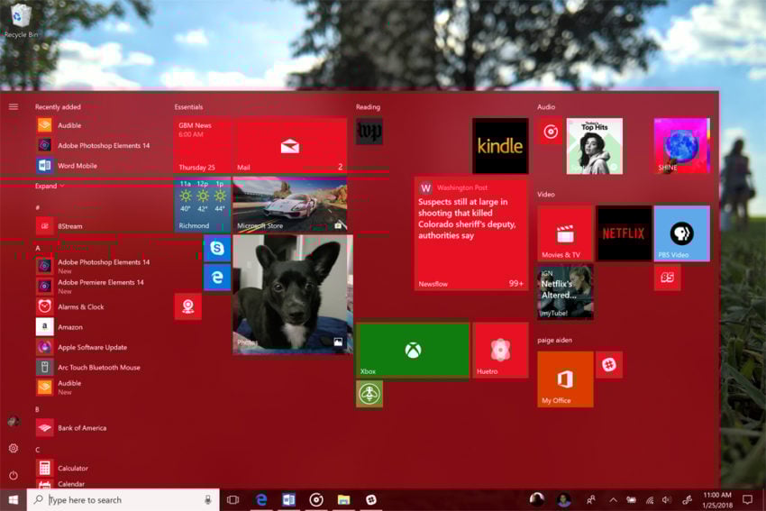Open the myTube Netflix's Altered tile
The height and width of the screenshot is (511, 766).
click(565, 292)
